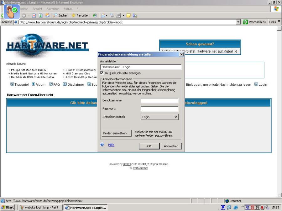
Task: Click the IE Refresh page icon
Action: [x=41, y=16]
